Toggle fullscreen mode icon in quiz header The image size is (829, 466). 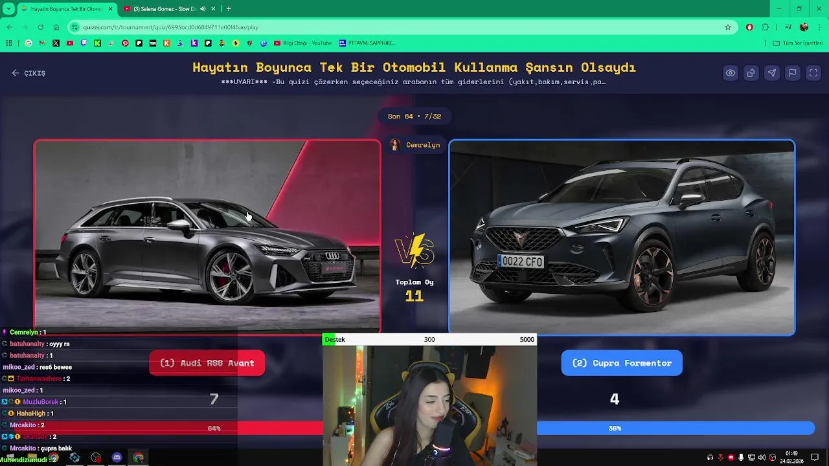tap(813, 73)
